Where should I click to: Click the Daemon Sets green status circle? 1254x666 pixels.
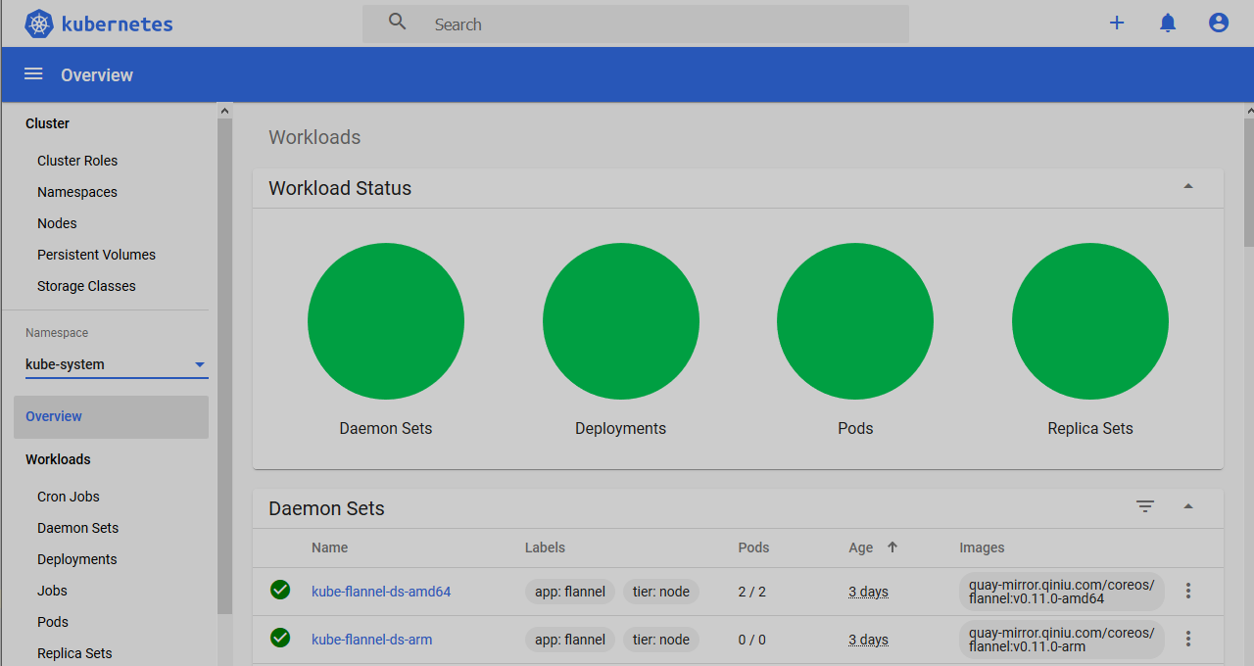click(x=386, y=321)
